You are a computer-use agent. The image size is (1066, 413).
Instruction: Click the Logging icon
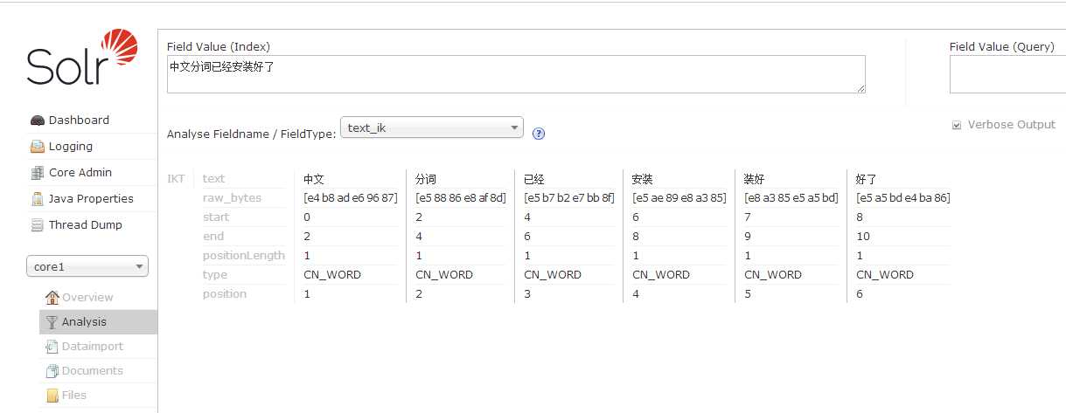(37, 147)
